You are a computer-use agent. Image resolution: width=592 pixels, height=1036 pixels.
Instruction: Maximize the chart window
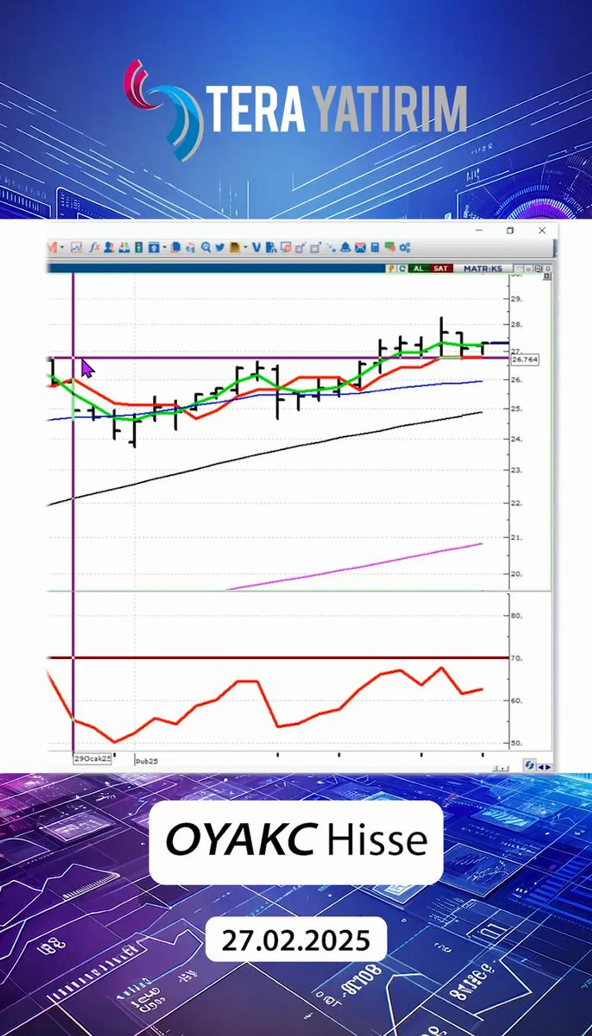coord(511,230)
